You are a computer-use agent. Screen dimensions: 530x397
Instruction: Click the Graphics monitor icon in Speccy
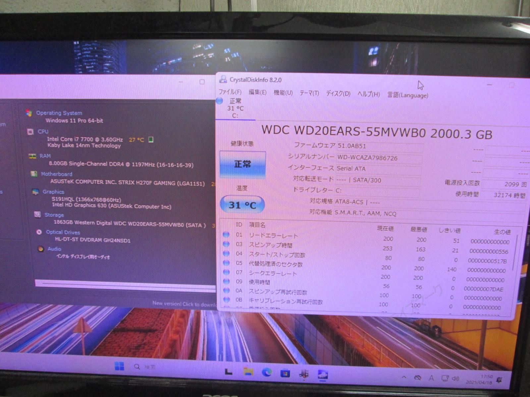(x=35, y=192)
